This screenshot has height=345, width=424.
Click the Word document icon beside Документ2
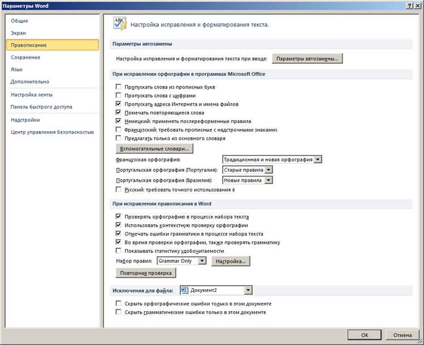[x=184, y=290]
